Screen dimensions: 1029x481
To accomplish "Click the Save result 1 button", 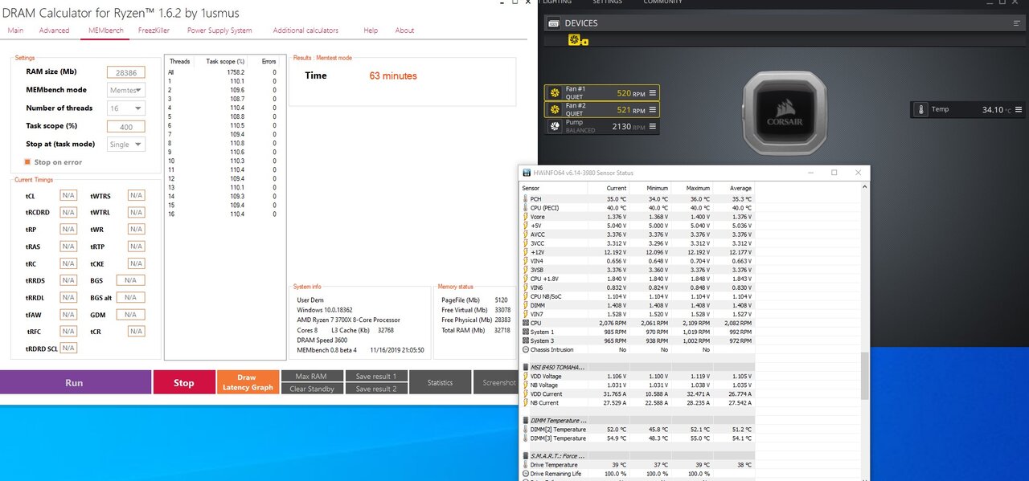I will [x=376, y=376].
